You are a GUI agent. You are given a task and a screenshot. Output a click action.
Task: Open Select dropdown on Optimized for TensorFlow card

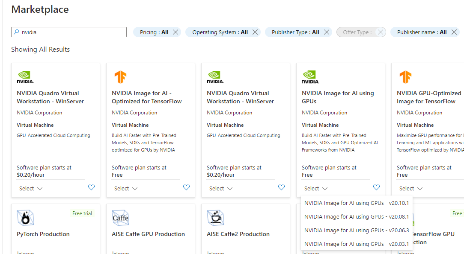[126, 188]
